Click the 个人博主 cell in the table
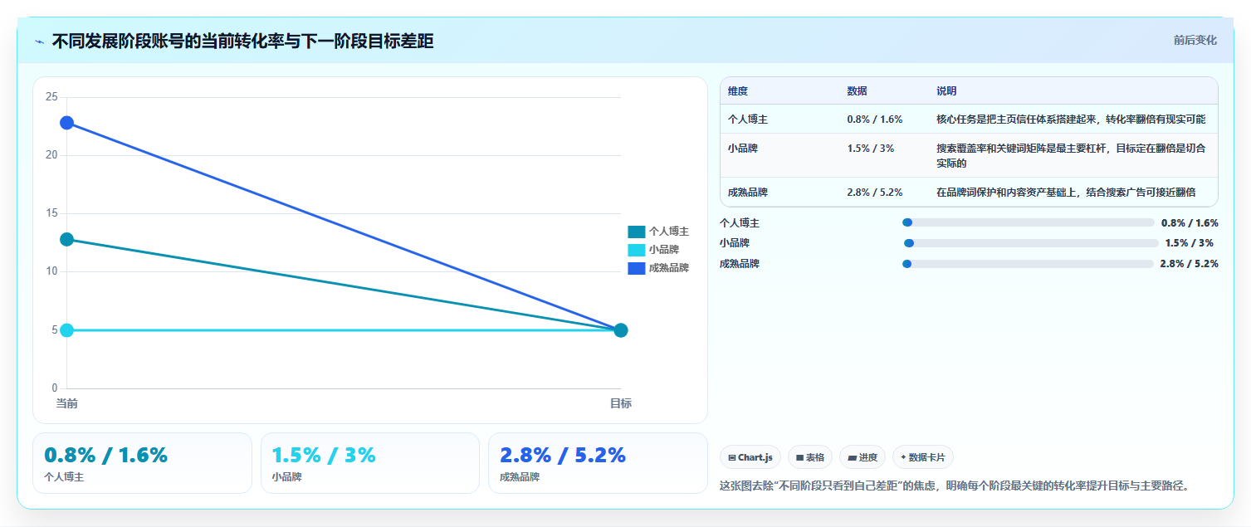This screenshot has height=527, width=1251. coord(748,120)
